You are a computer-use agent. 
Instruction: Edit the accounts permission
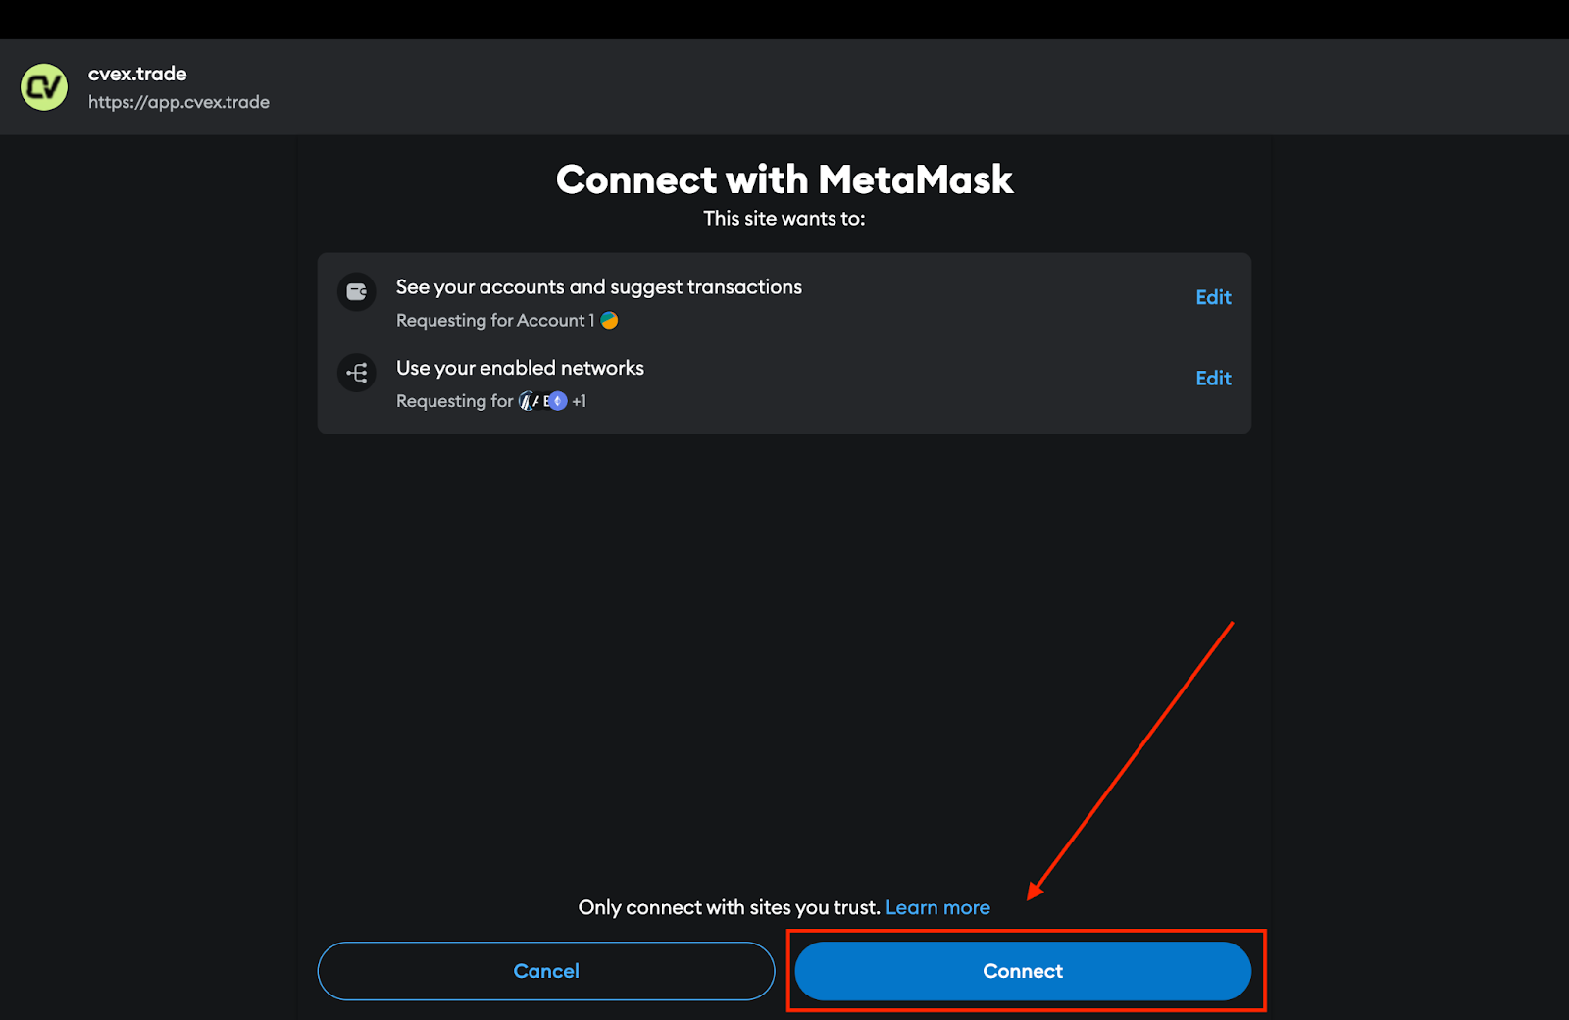pyautogui.click(x=1213, y=297)
